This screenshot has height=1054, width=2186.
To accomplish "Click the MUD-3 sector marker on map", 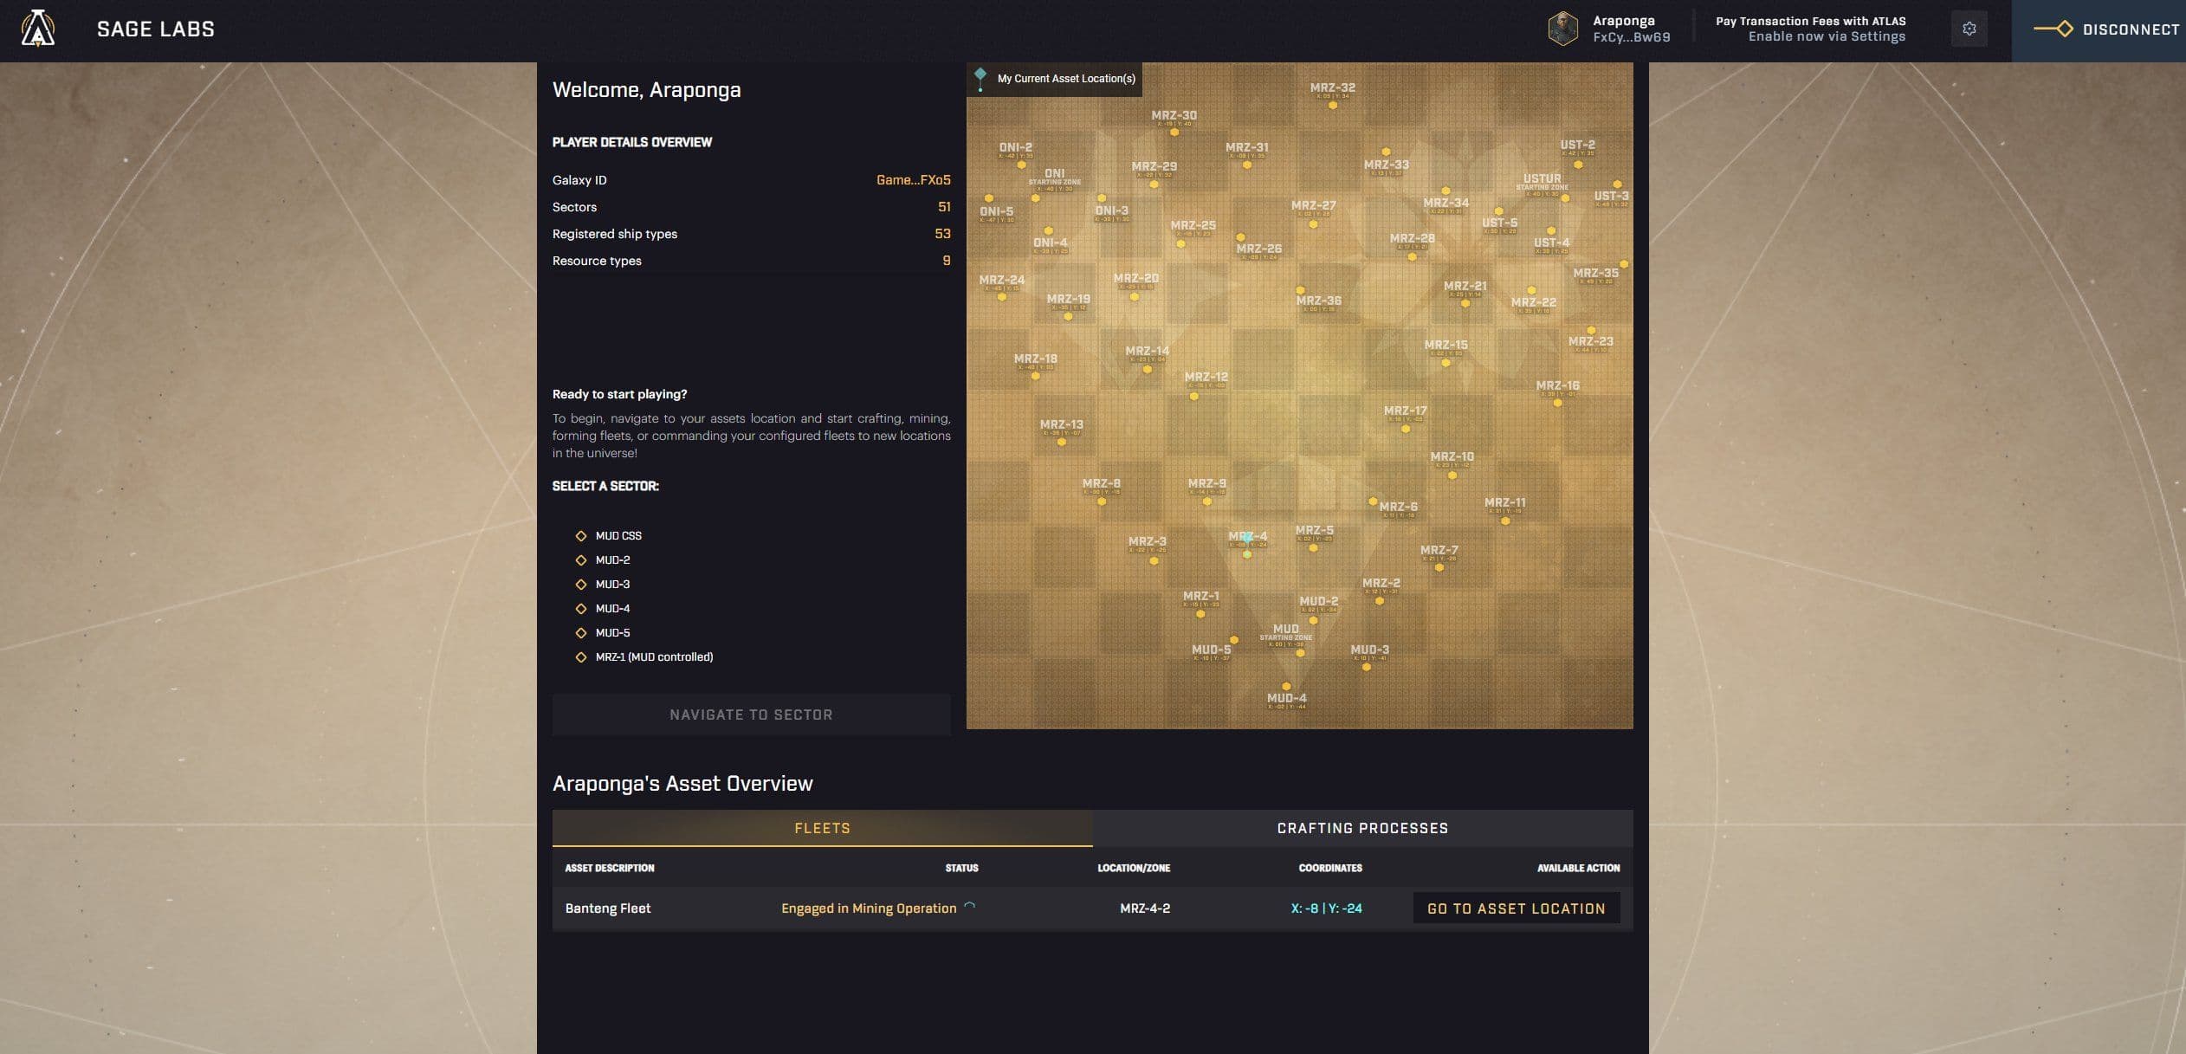I will (x=1366, y=667).
